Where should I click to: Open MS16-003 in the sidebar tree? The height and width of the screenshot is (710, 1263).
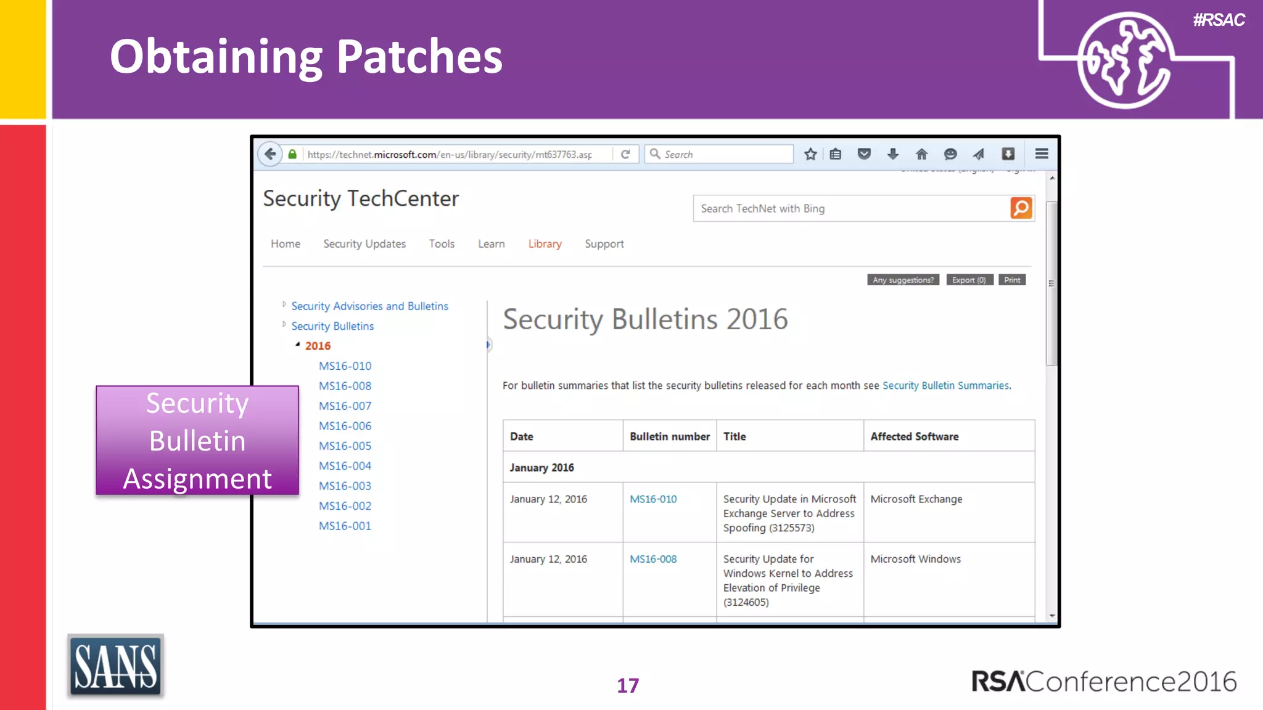tap(345, 486)
